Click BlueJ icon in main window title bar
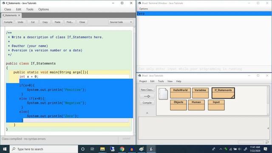272x153 pixels. (139, 76)
